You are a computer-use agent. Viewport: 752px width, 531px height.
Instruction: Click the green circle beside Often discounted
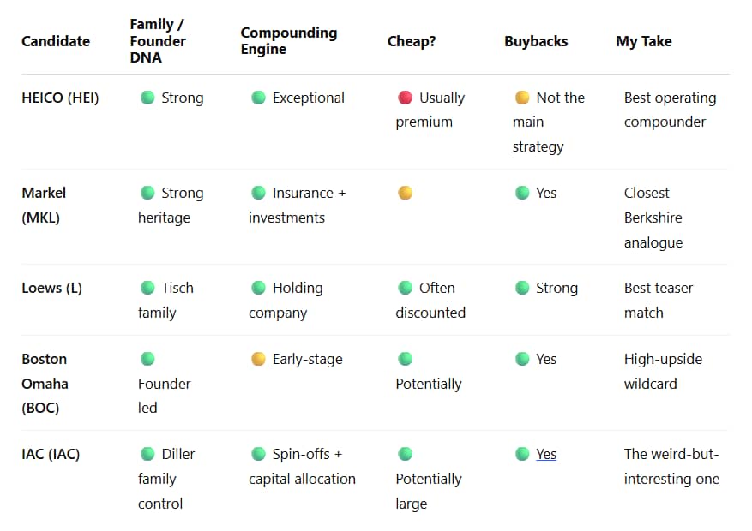(405, 289)
